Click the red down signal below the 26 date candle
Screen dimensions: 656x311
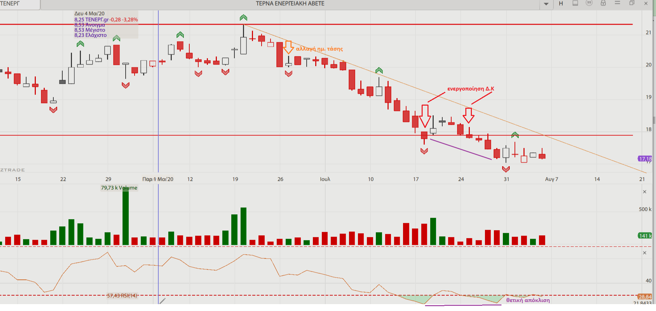tap(288, 74)
